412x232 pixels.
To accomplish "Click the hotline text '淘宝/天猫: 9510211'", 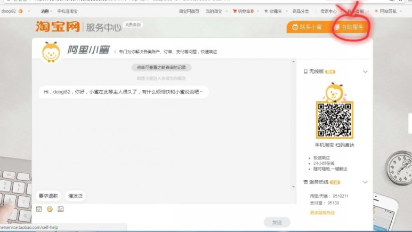I will tap(329, 196).
